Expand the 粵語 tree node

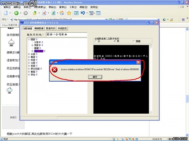pyautogui.click(x=29, y=57)
